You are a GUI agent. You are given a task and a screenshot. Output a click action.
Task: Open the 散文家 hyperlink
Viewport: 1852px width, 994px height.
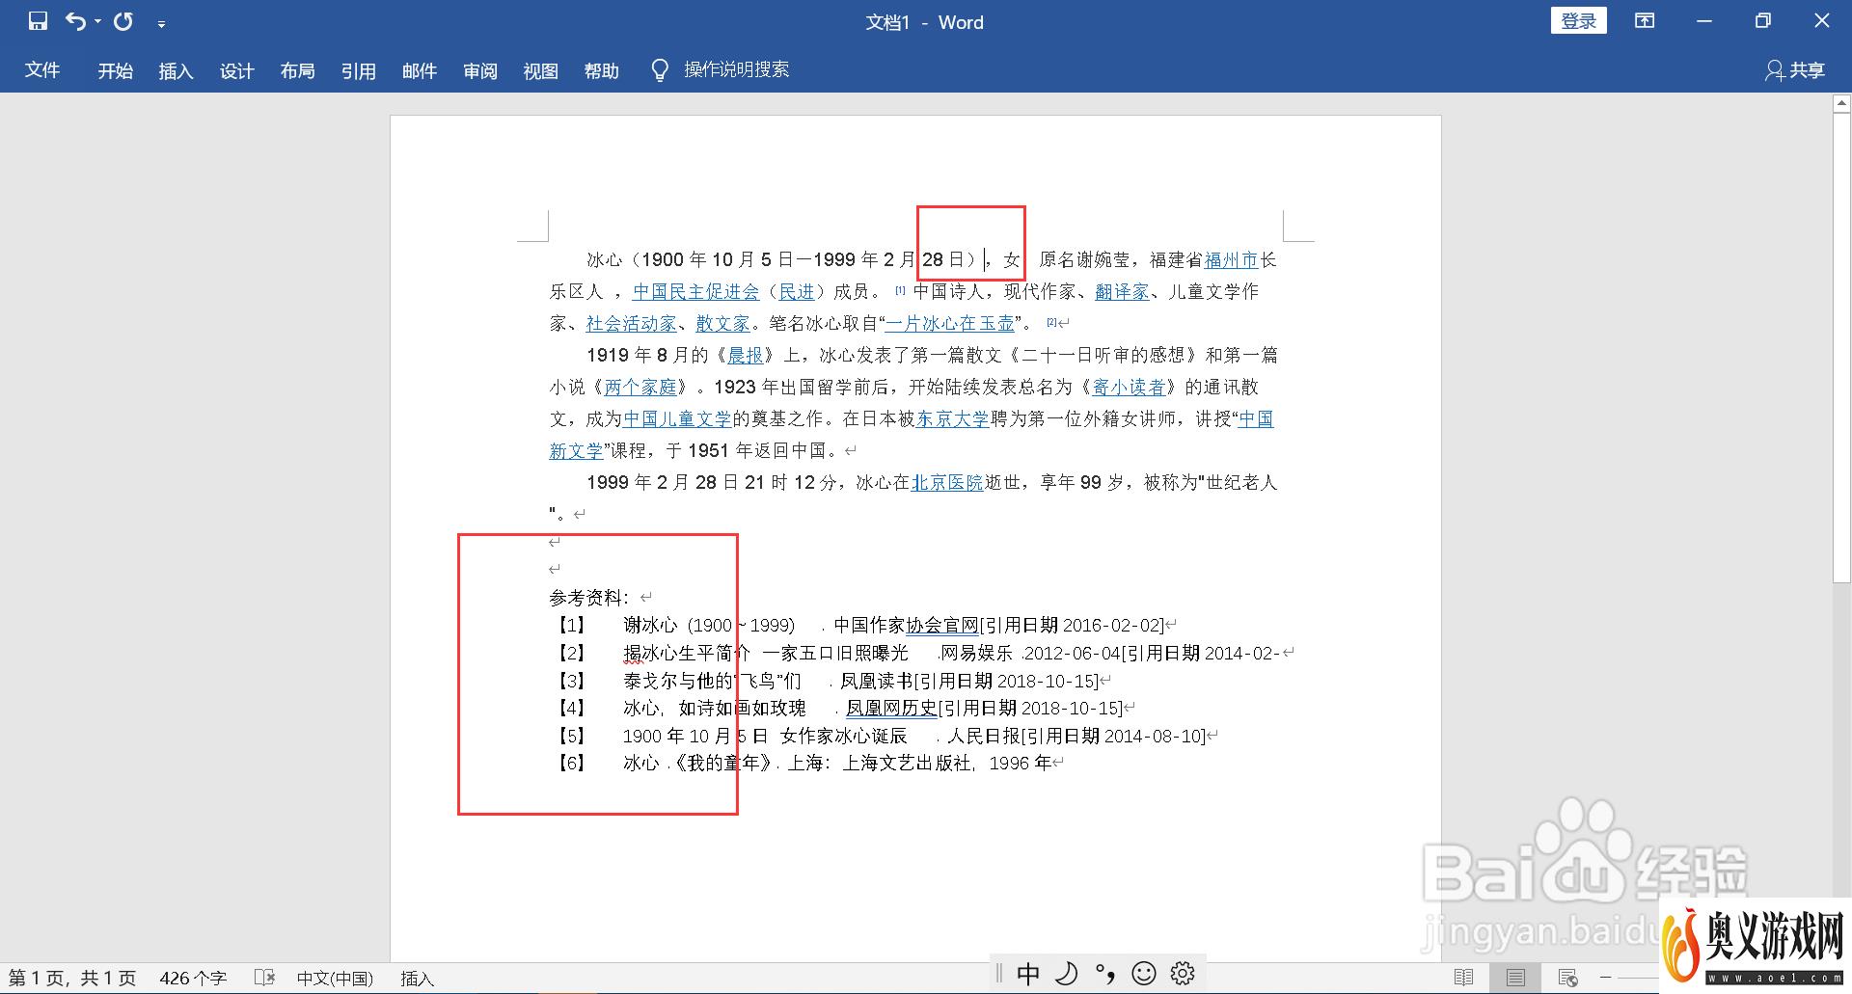[x=723, y=324]
